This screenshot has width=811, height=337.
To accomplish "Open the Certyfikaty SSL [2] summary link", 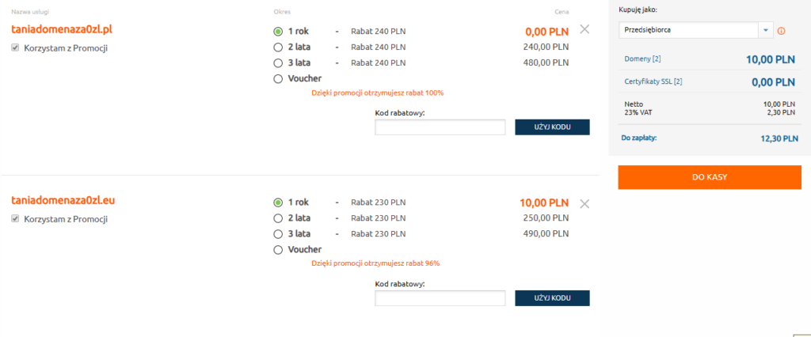I will 653,81.
